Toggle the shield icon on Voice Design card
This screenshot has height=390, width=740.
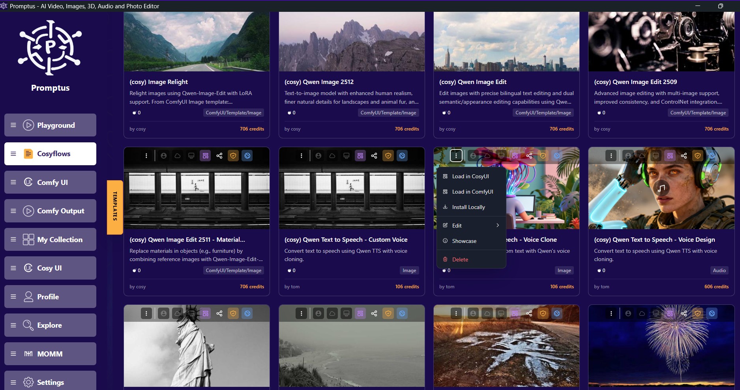698,156
